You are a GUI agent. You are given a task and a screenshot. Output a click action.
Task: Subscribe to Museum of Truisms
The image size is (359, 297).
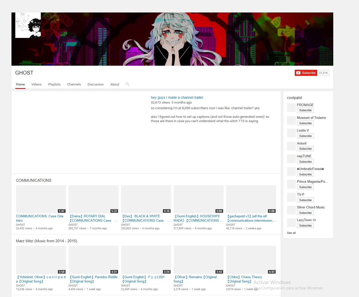coord(305,123)
